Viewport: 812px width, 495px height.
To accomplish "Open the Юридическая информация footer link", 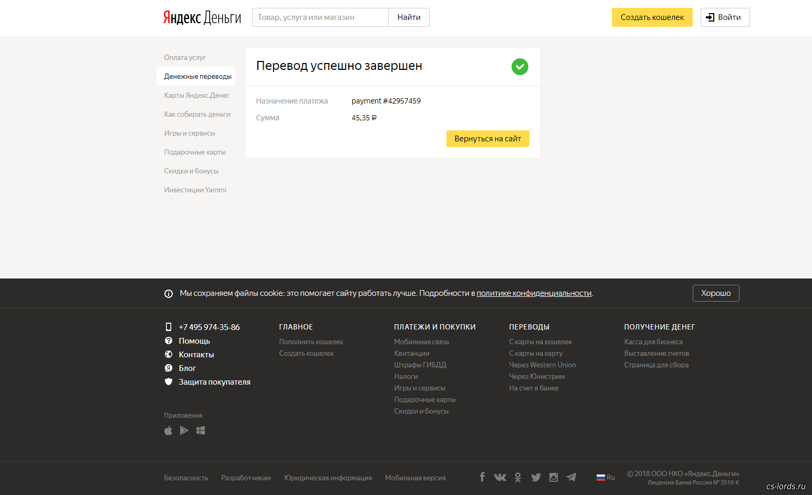I will [x=328, y=478].
